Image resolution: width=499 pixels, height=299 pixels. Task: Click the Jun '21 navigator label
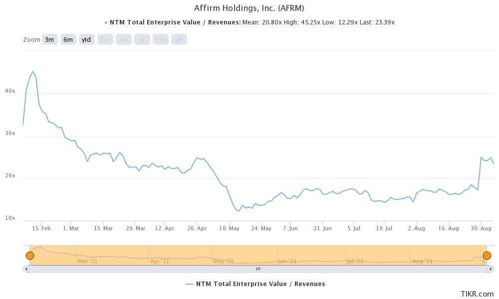click(x=287, y=261)
